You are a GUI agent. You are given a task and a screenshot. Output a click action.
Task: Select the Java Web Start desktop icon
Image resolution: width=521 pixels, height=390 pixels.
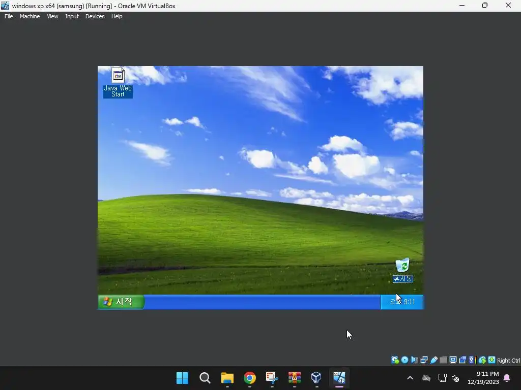click(x=118, y=83)
